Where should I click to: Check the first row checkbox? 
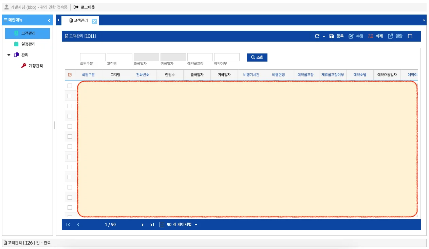pos(70,86)
